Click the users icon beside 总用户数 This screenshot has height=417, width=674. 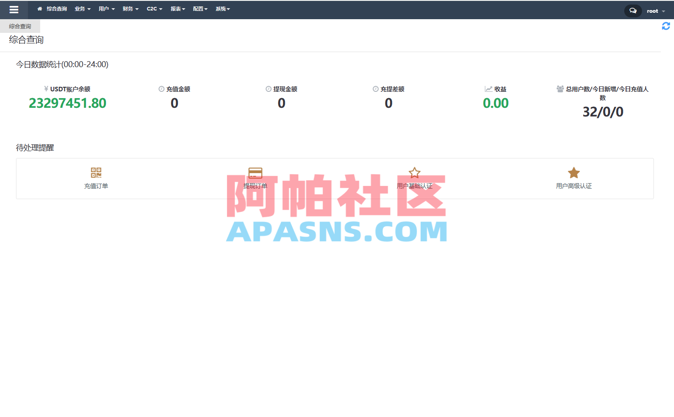pyautogui.click(x=560, y=89)
